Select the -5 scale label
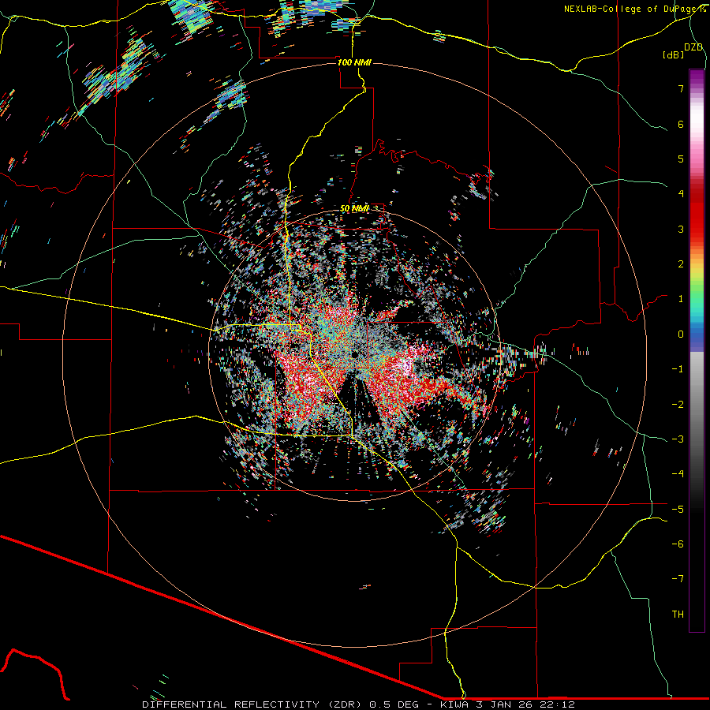The width and height of the screenshot is (710, 710). (x=678, y=510)
